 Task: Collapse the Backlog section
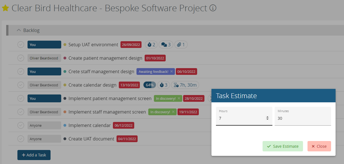click(19, 30)
